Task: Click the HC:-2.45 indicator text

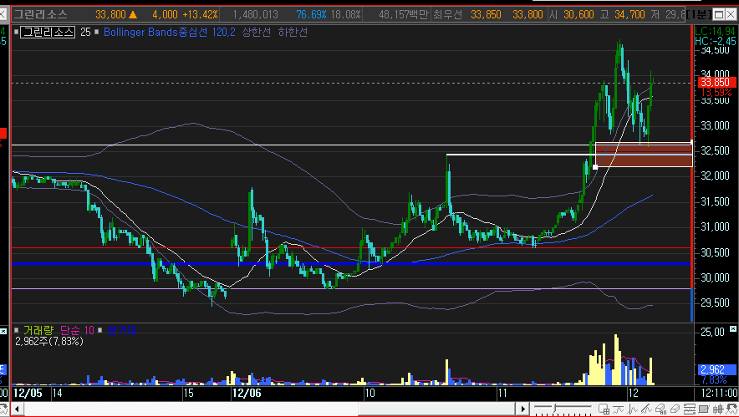Action: [716, 42]
